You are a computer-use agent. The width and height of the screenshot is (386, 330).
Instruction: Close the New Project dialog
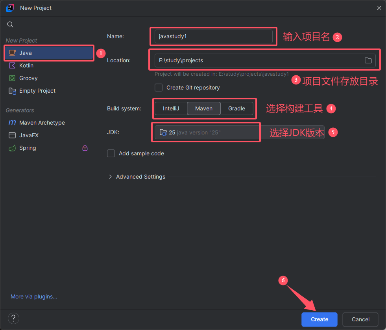coord(379,8)
